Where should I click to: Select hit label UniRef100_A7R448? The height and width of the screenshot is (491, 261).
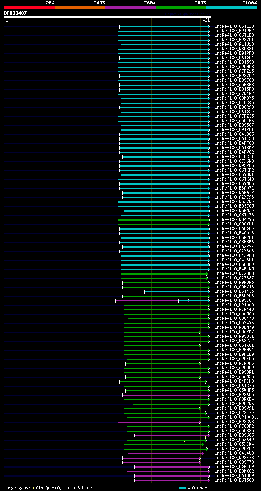tap(234, 309)
